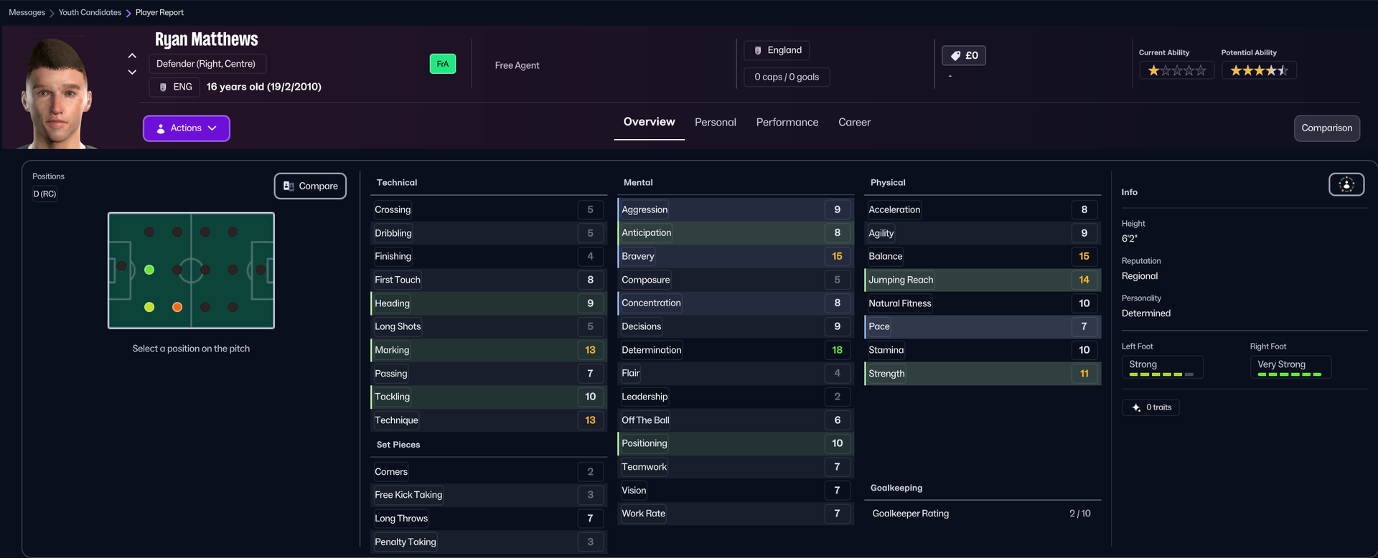Switch to the Personal tab
Image resolution: width=1378 pixels, height=558 pixels.
(716, 123)
